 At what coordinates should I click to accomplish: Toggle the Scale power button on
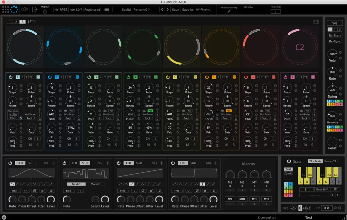pyautogui.click(x=289, y=161)
